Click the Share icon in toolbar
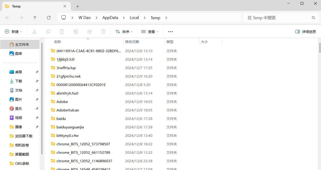The height and width of the screenshot is (170, 321). 90,32
